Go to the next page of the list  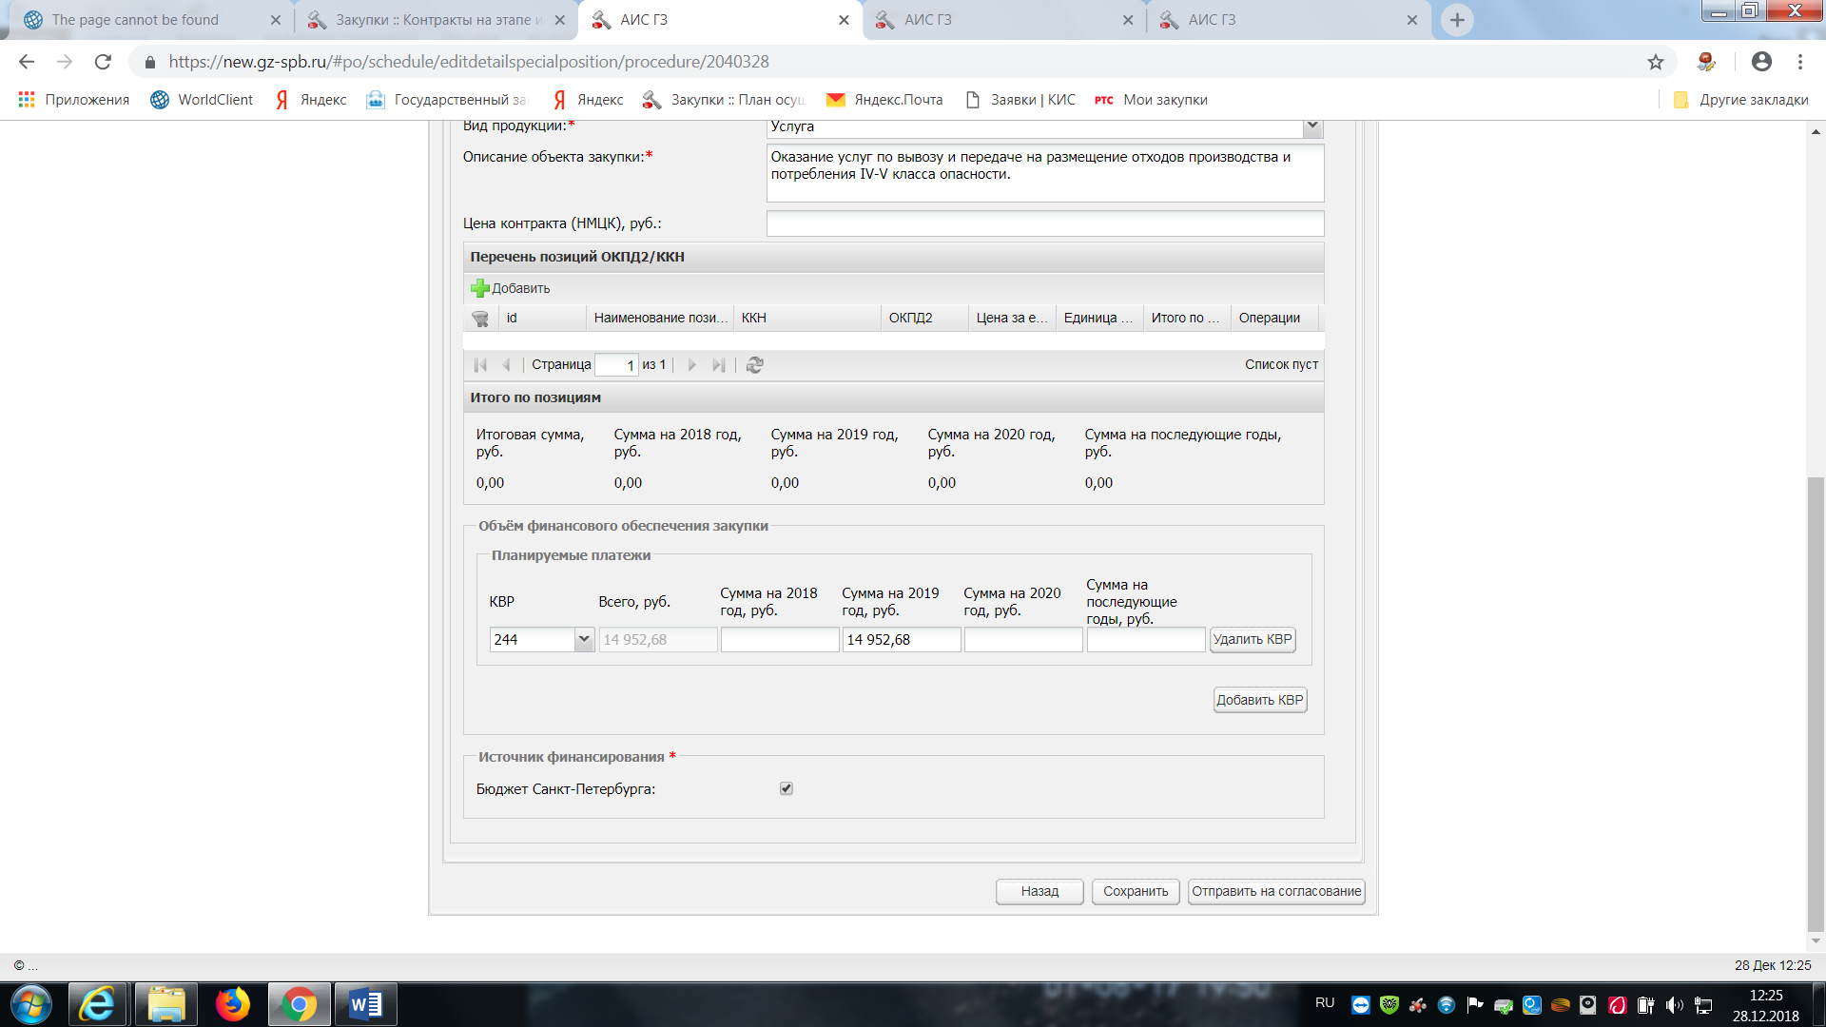pyautogui.click(x=692, y=365)
